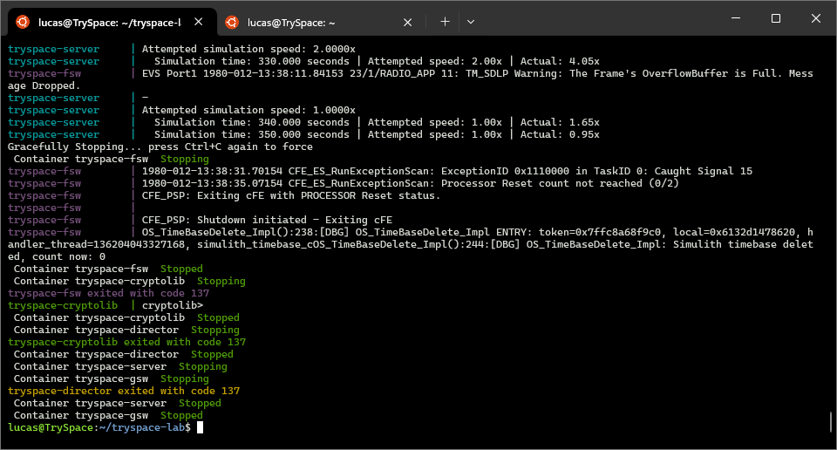This screenshot has height=450, width=837.
Task: Click 'Container tryspace-cryptolib Stopped' line
Action: (126, 318)
